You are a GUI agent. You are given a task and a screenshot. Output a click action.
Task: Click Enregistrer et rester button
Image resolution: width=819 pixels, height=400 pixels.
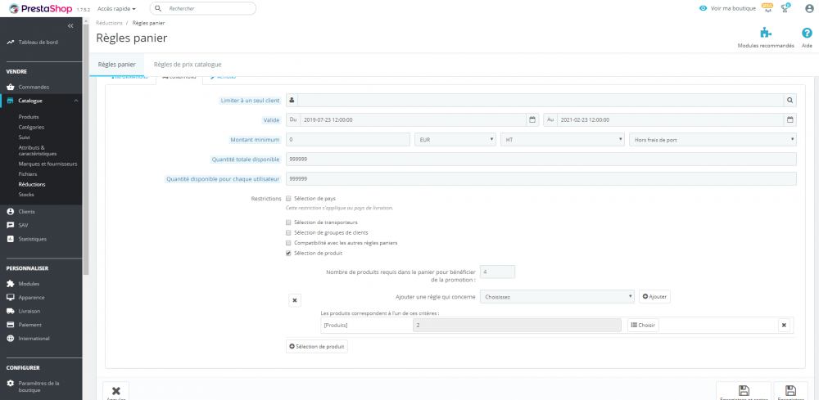744,391
